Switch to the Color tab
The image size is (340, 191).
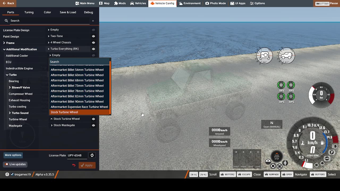[47, 12]
